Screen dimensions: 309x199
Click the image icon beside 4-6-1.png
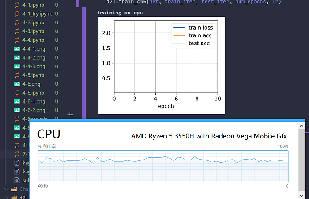point(17,101)
